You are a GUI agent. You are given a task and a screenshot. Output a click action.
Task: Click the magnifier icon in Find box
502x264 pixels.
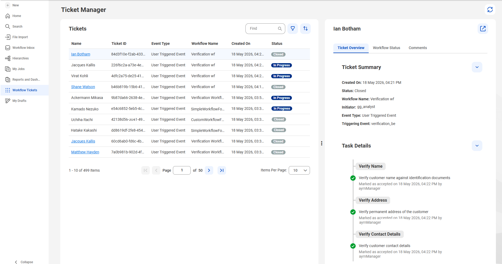tap(280, 29)
